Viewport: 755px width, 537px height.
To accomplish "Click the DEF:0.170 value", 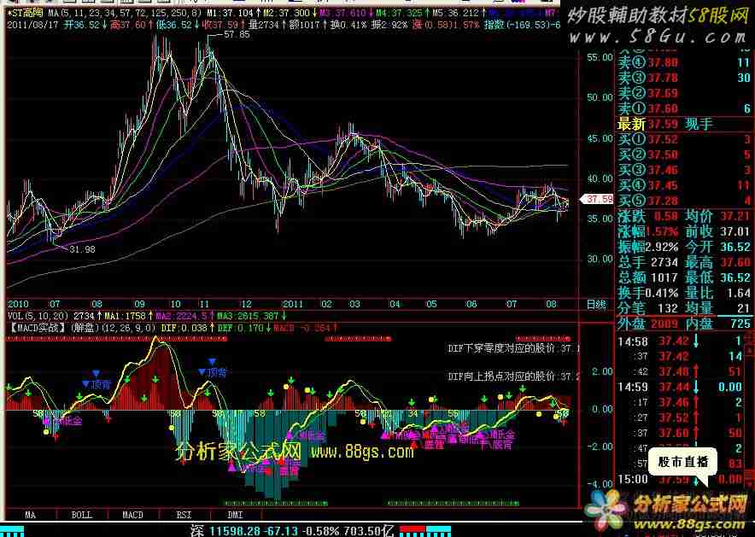I will click(x=241, y=328).
